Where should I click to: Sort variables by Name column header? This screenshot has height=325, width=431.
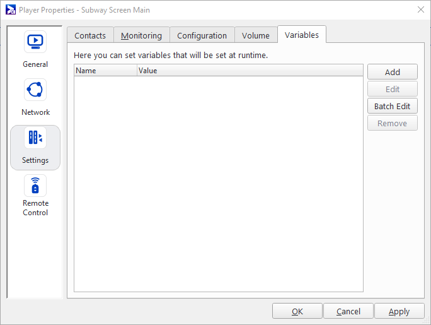click(x=105, y=71)
